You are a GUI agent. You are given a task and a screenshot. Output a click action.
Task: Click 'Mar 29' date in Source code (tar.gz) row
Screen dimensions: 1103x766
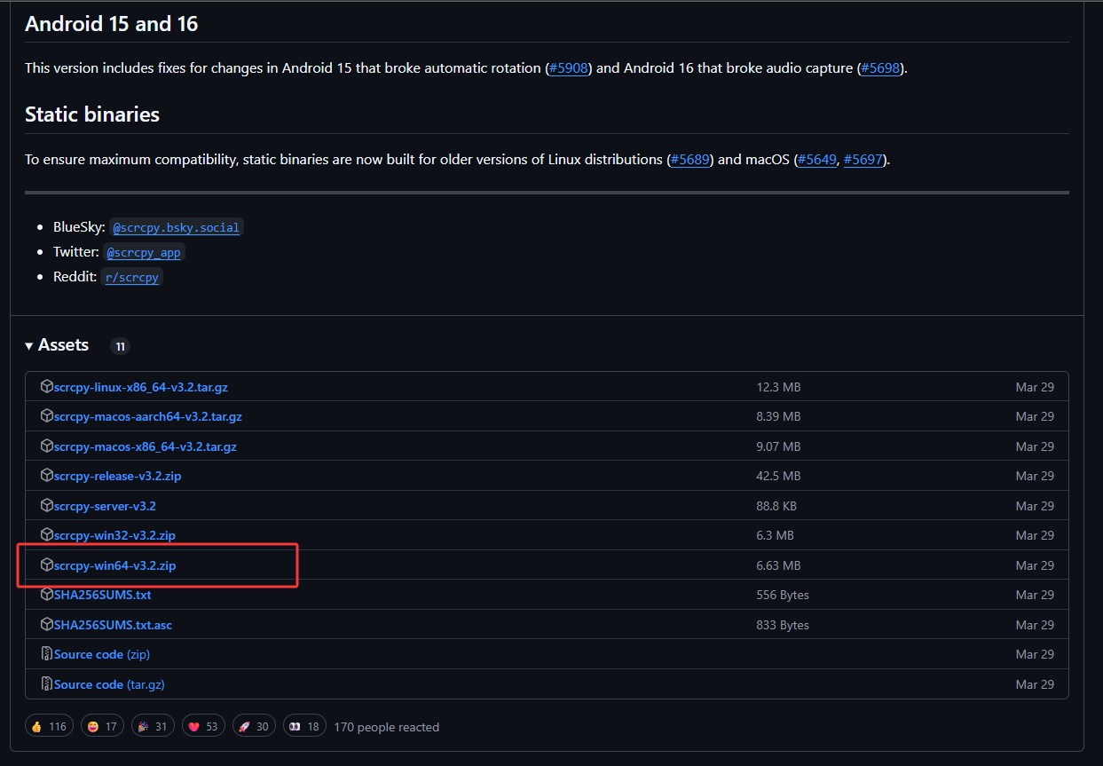[x=1035, y=684]
